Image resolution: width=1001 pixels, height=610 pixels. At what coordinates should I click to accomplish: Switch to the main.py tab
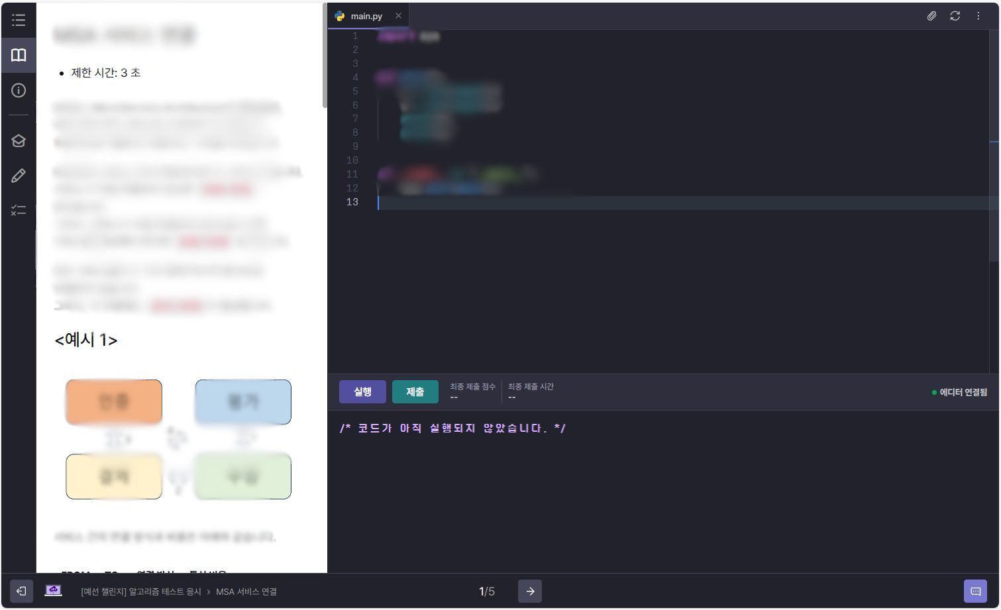(x=368, y=16)
